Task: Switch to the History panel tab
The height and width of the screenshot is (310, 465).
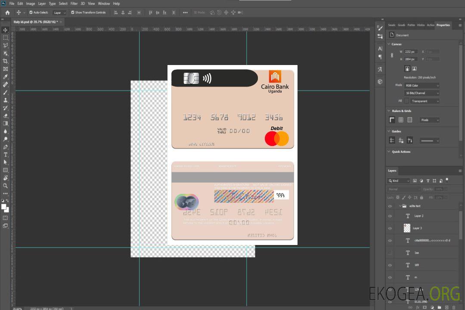Action: point(421,25)
